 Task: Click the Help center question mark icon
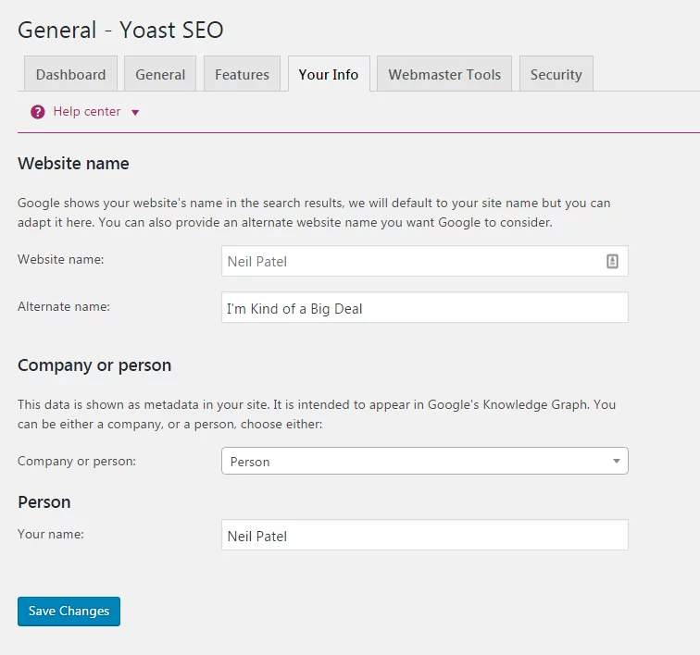click(x=38, y=112)
